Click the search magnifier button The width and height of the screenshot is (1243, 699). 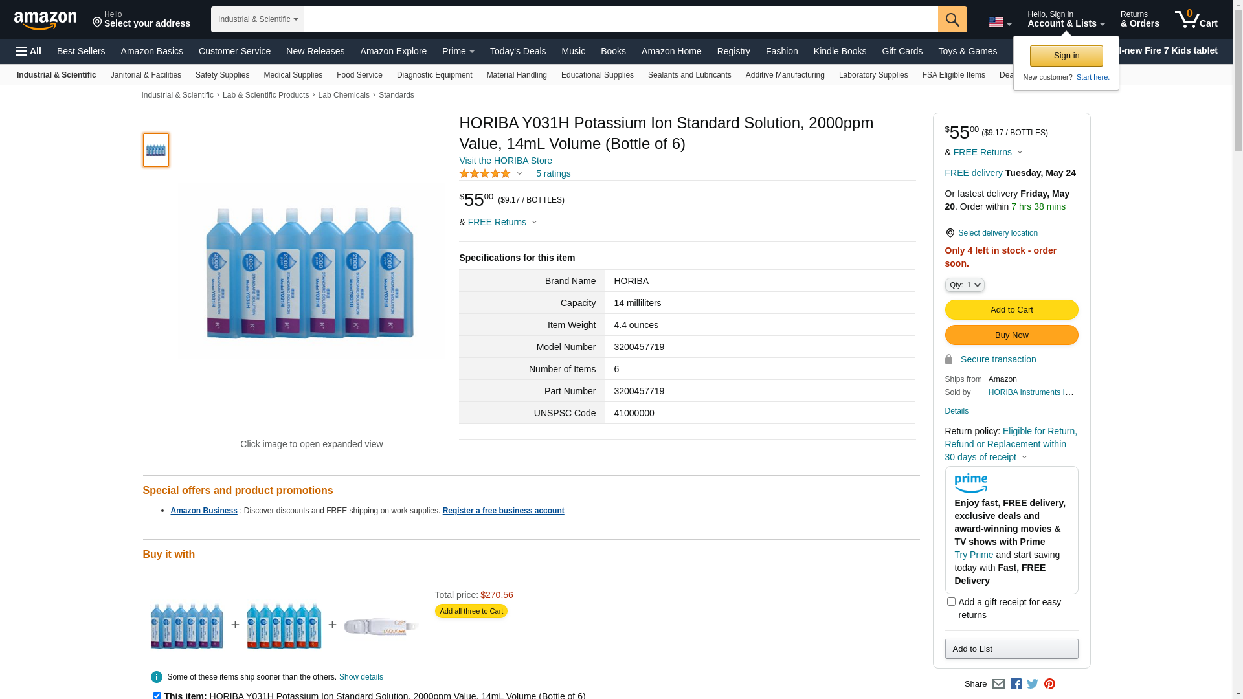click(x=952, y=19)
